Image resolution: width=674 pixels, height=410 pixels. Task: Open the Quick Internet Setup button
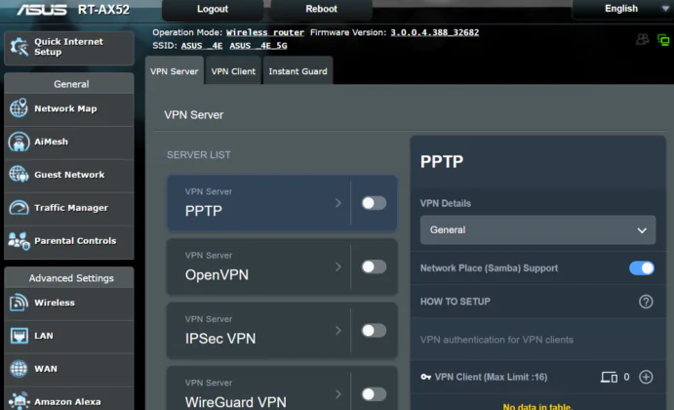[x=69, y=47]
